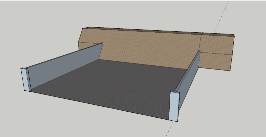Select the right gray side wall panel

click(190, 80)
